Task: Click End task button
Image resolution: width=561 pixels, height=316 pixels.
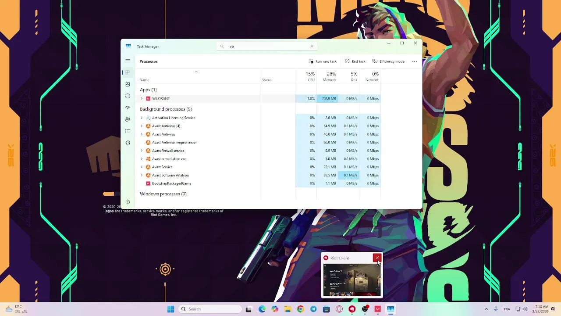Action: [355, 61]
